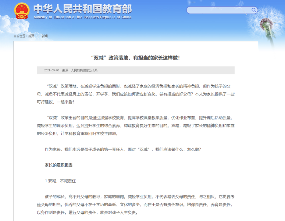The height and width of the screenshot is (221, 285).
Task: Click the national emblem logo
Action: tap(22, 11)
